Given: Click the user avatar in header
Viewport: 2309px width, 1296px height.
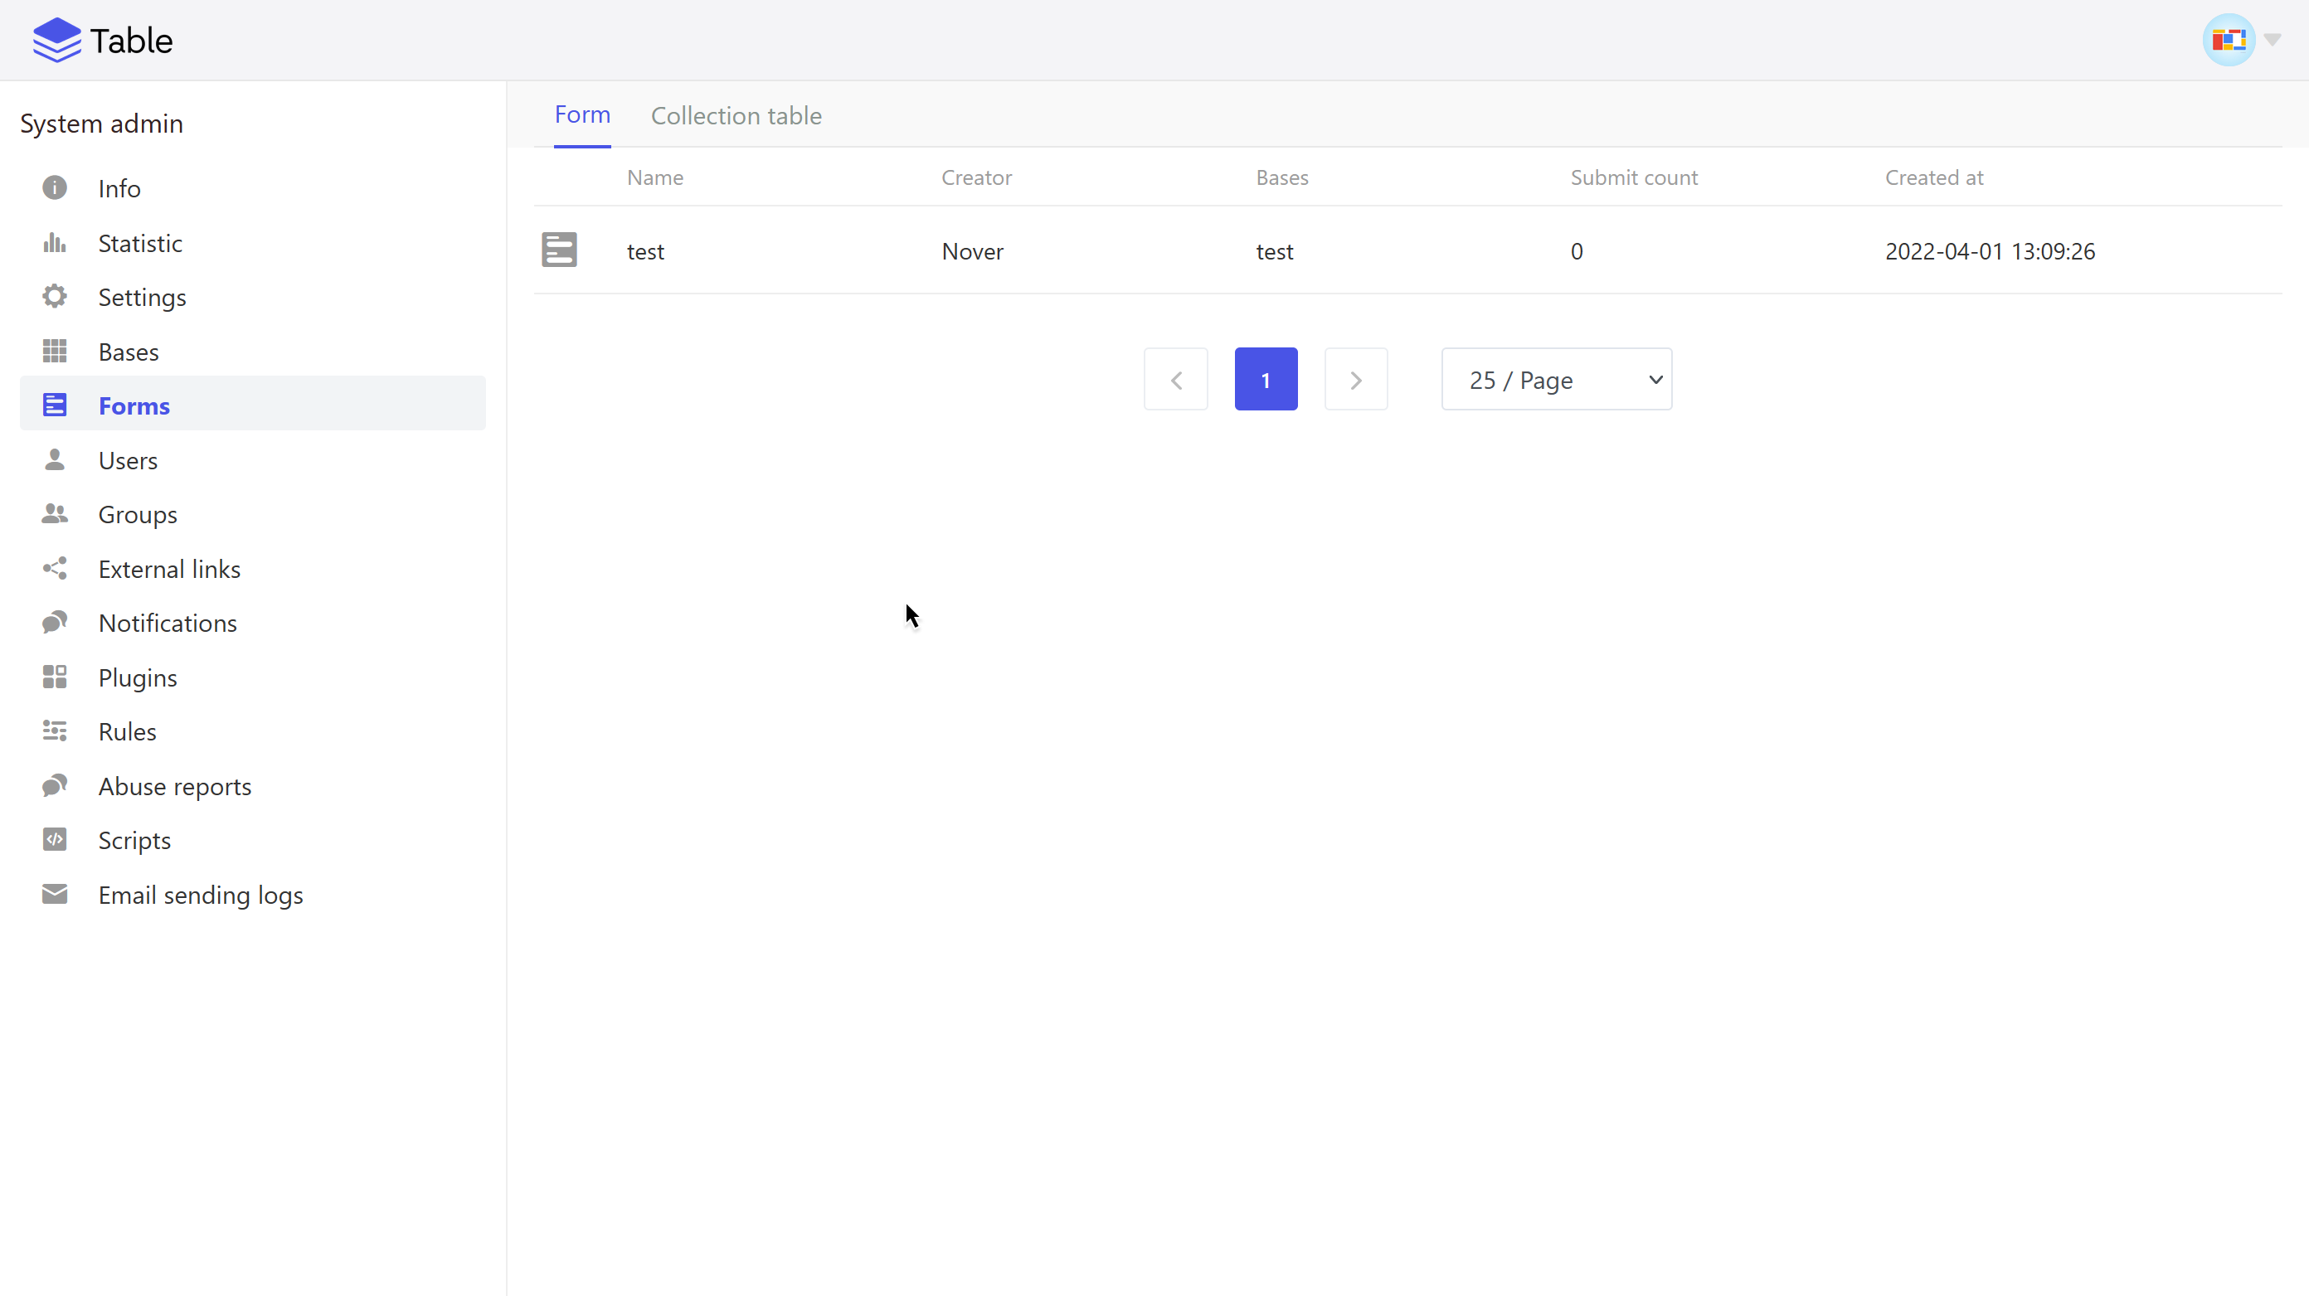Looking at the screenshot, I should click(x=2229, y=41).
